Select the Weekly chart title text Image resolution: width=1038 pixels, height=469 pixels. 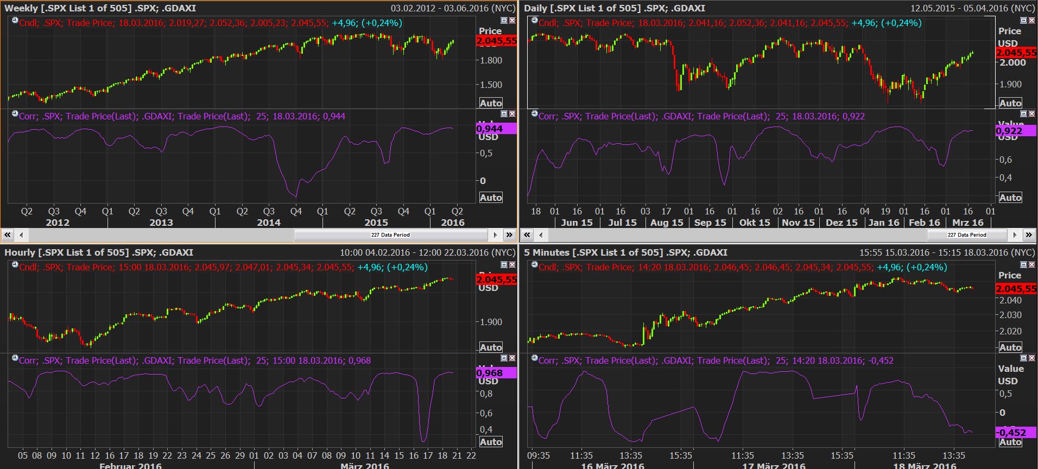[x=100, y=8]
